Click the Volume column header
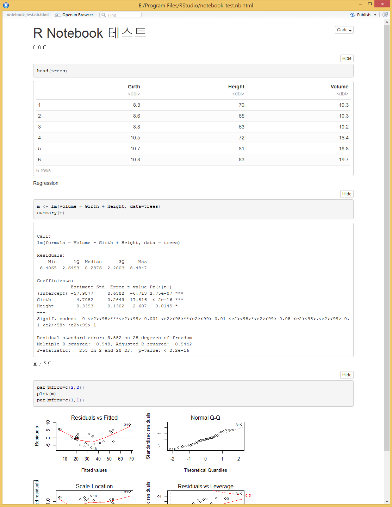Viewport: 392px width, 507px height. pyautogui.click(x=340, y=87)
